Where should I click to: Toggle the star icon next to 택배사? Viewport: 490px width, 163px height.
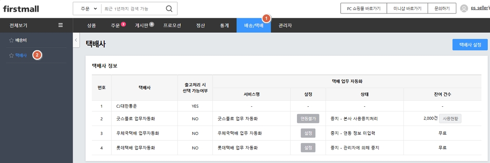pyautogui.click(x=11, y=55)
